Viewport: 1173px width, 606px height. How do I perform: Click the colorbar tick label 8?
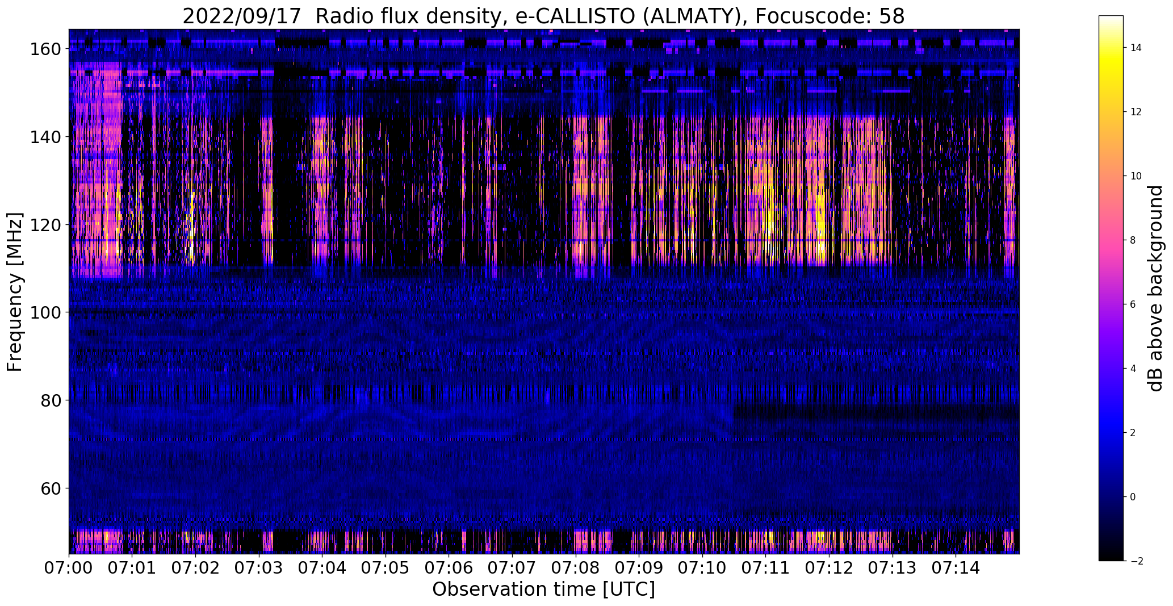click(1133, 240)
